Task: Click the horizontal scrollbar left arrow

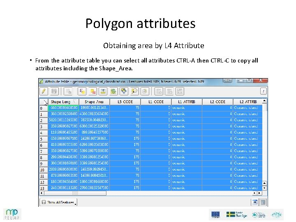Action: click(42, 193)
